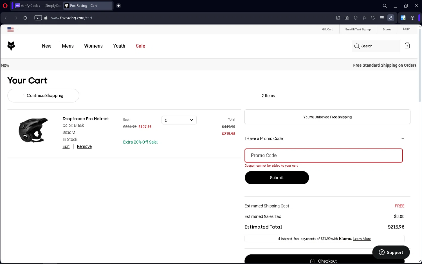422x264 pixels.
Task: Go back to the previous page
Action: pos(5,18)
